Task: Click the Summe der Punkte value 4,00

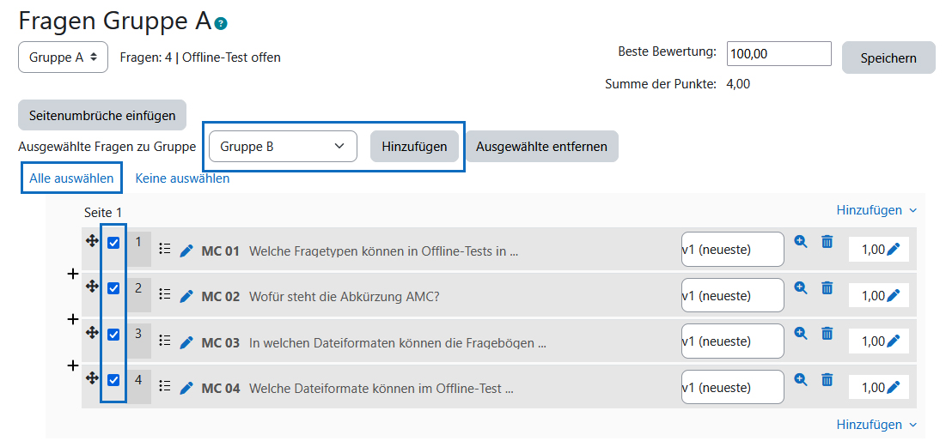Action: (738, 84)
